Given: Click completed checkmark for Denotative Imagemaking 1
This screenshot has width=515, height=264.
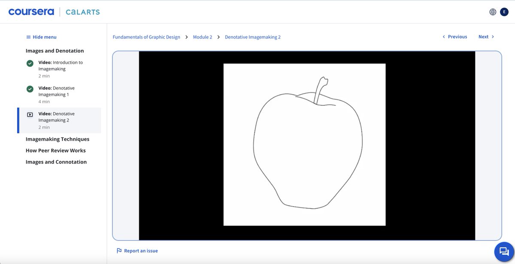Looking at the screenshot, I should (x=30, y=89).
